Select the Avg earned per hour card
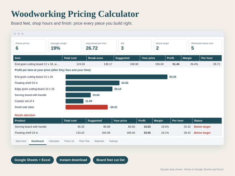 pos(100,46)
